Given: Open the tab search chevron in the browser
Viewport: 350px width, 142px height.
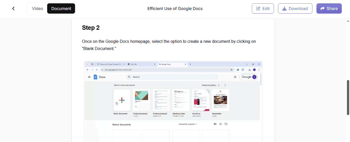Looking at the screenshot, I should pos(87,64).
